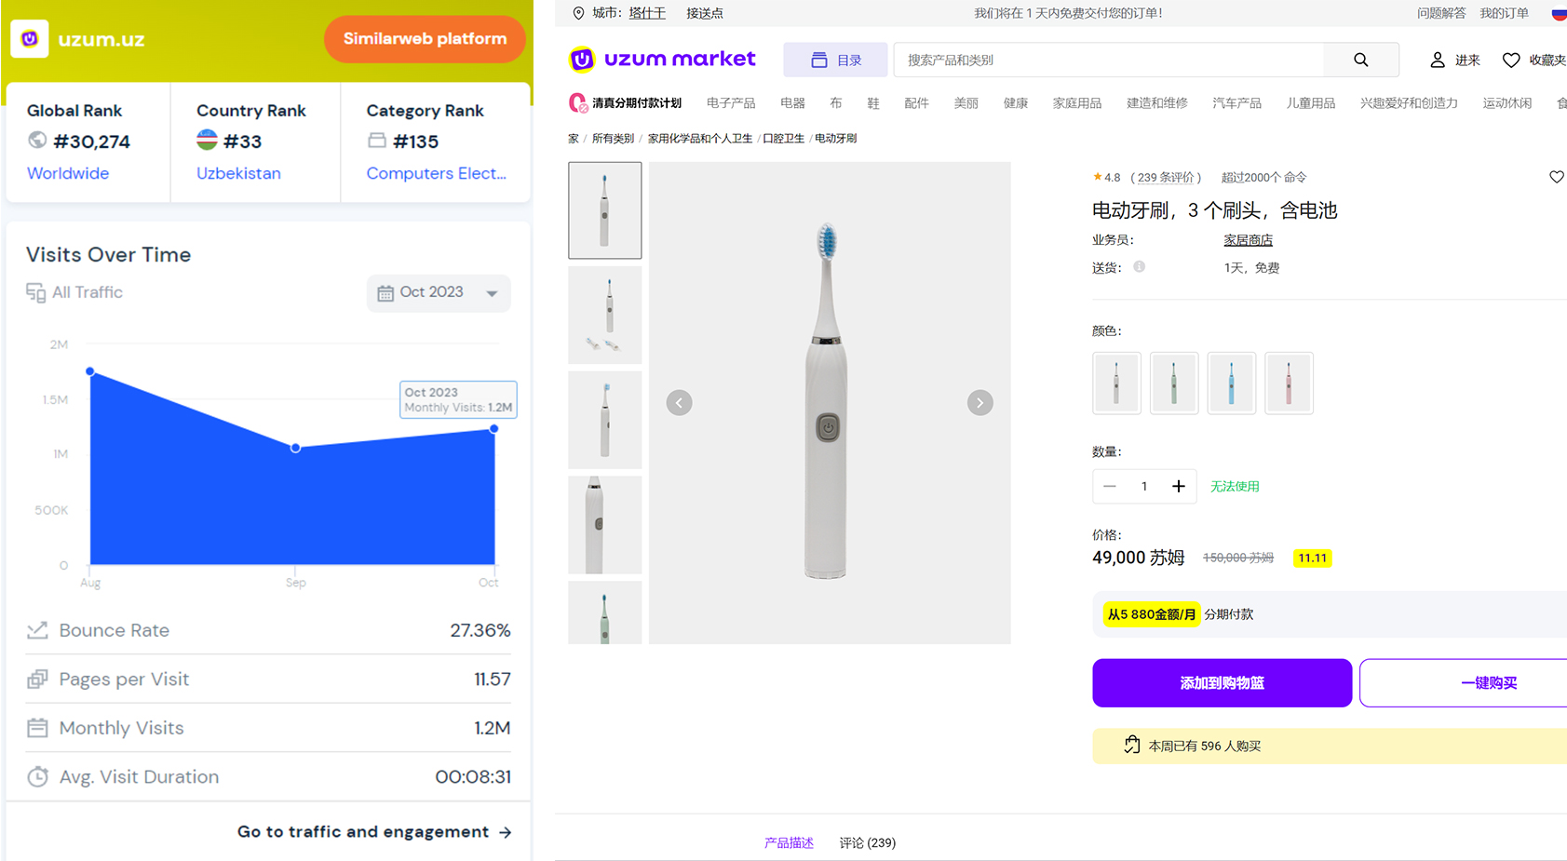Select the third toothbrush thumbnail in gallery
Screen dimensions: 1567x861
point(605,420)
